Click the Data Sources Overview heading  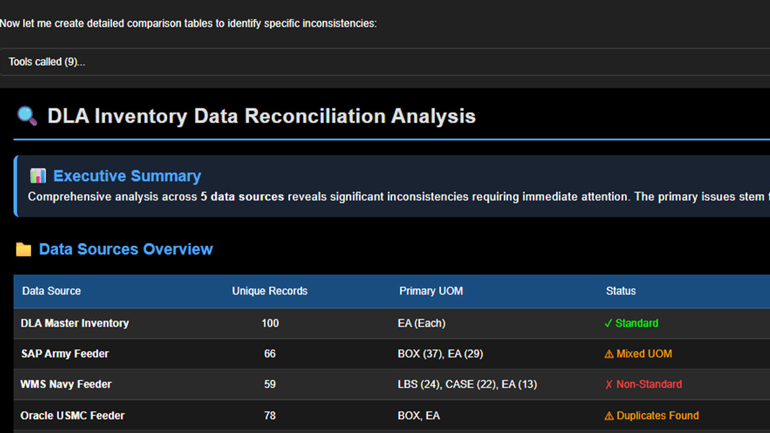click(126, 249)
